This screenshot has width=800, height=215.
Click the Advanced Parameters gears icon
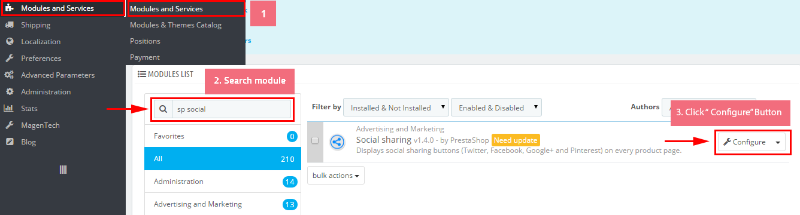(x=9, y=75)
